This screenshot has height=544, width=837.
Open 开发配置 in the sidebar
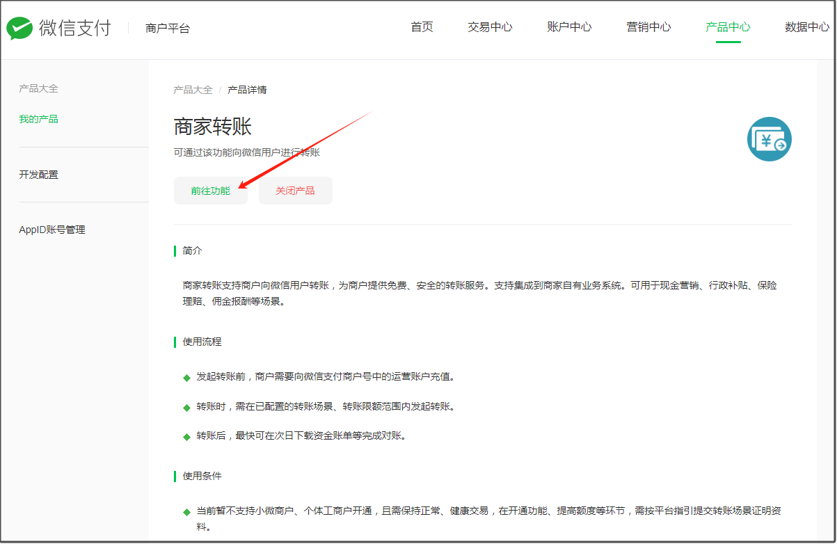(38, 175)
